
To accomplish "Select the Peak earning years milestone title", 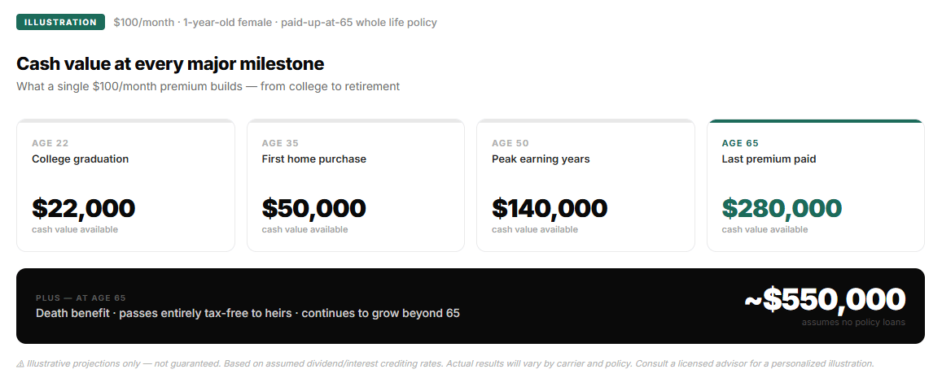I will tap(541, 159).
